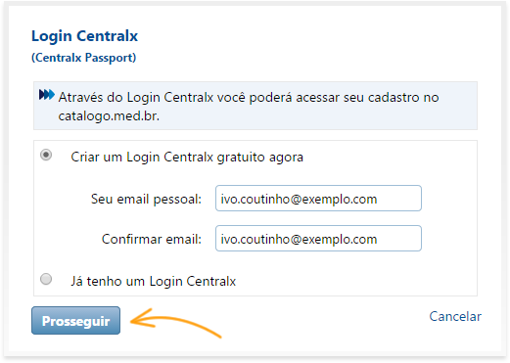This screenshot has width=510, height=363.
Task: Select the 'Criar um Login Centralx gratuito agora' radio
Action: point(46,155)
